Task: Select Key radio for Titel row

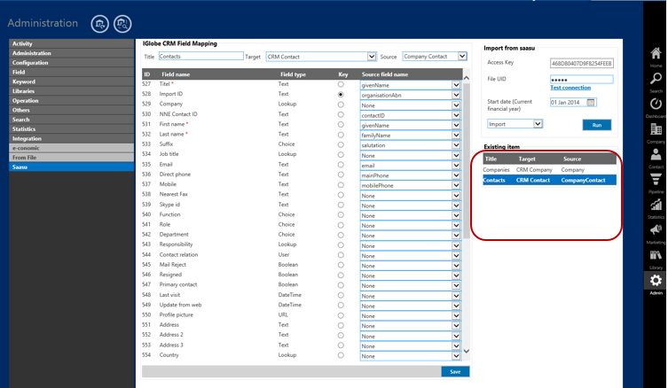Action: [341, 84]
